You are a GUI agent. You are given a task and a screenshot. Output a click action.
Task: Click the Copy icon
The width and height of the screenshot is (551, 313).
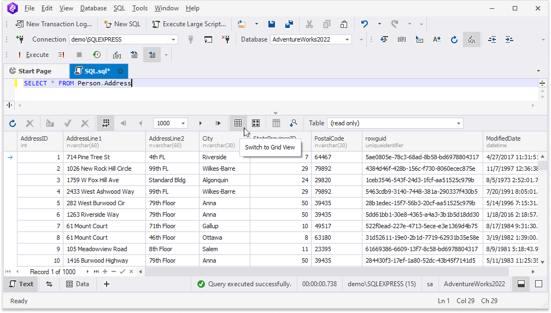click(327, 24)
